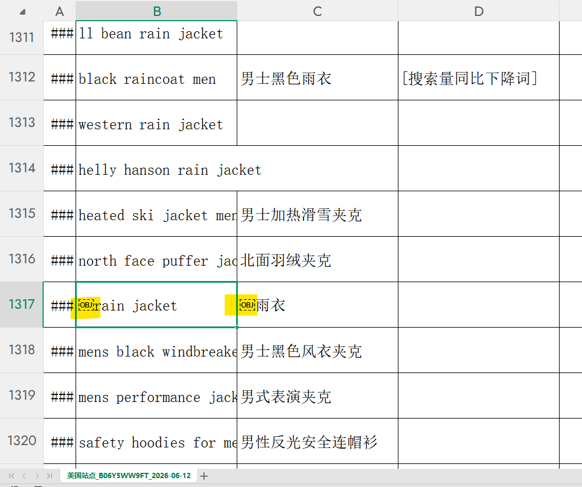Go to the next sheet arrow
Image resolution: width=582 pixels, height=487 pixels.
(x=37, y=476)
